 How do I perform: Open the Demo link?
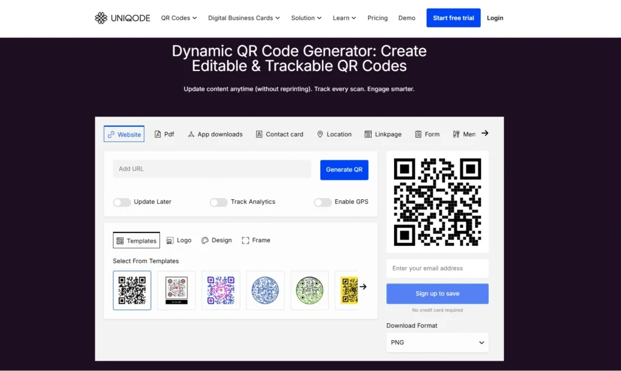pyautogui.click(x=407, y=18)
